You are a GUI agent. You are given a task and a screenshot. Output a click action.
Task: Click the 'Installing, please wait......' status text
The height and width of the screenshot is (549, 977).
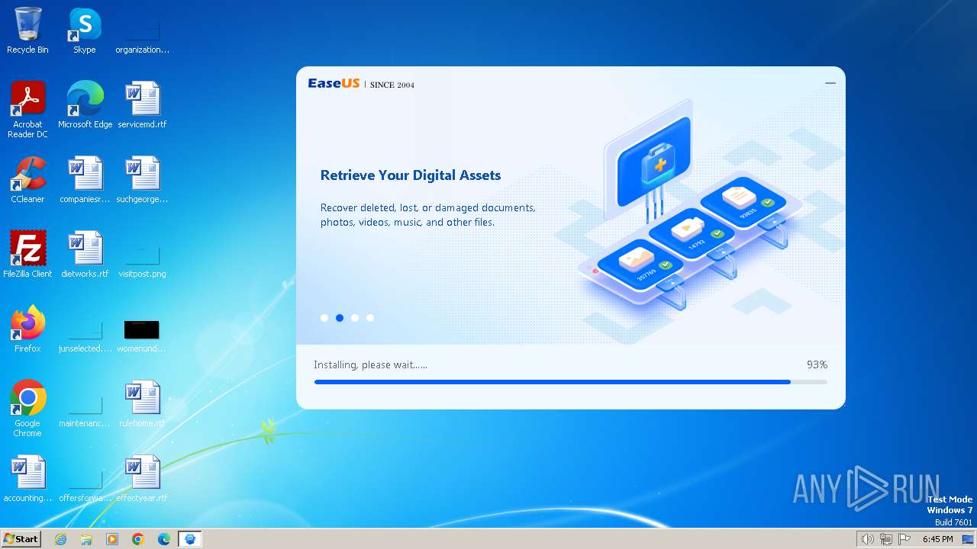coord(370,364)
